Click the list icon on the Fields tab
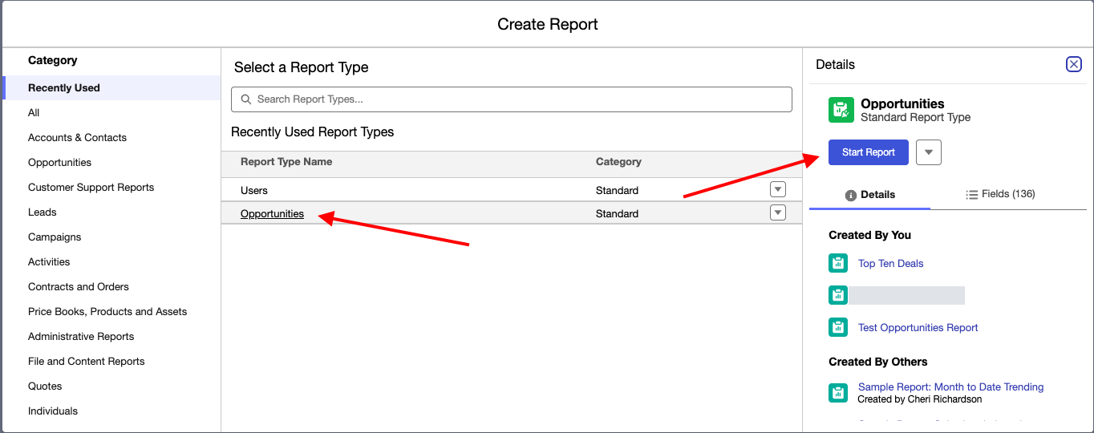This screenshot has height=433, width=1094. coord(971,194)
